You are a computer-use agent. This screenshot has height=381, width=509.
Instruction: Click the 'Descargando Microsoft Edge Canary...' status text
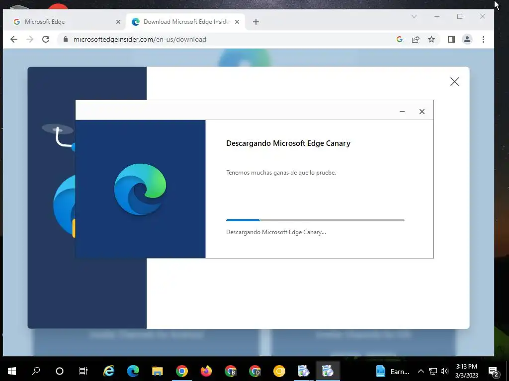(x=276, y=232)
